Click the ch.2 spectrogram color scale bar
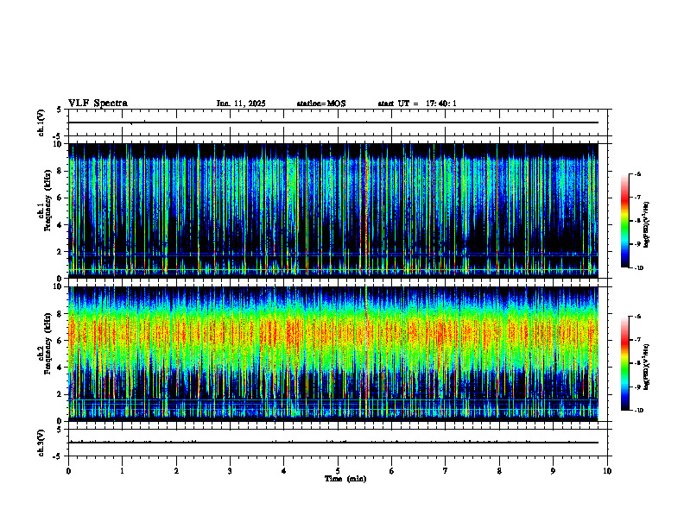The width and height of the screenshot is (684, 528). (x=625, y=363)
